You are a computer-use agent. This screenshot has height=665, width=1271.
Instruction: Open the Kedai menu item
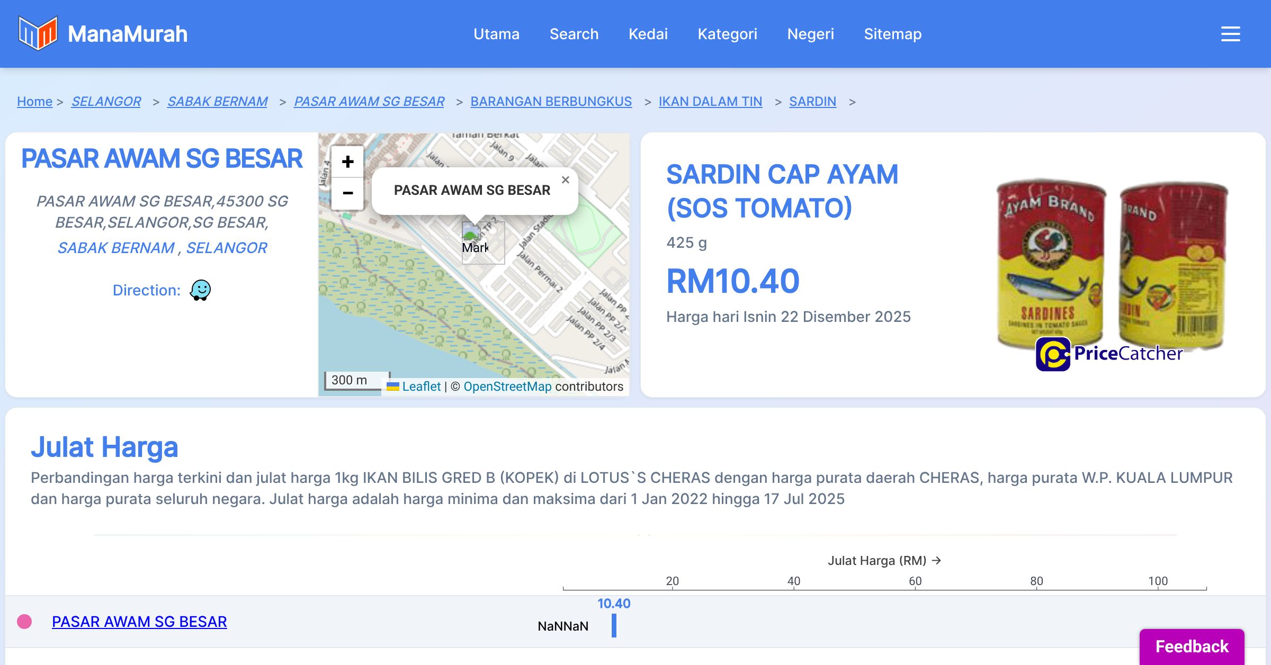coord(648,34)
